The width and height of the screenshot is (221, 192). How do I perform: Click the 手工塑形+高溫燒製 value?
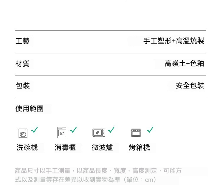click(174, 41)
